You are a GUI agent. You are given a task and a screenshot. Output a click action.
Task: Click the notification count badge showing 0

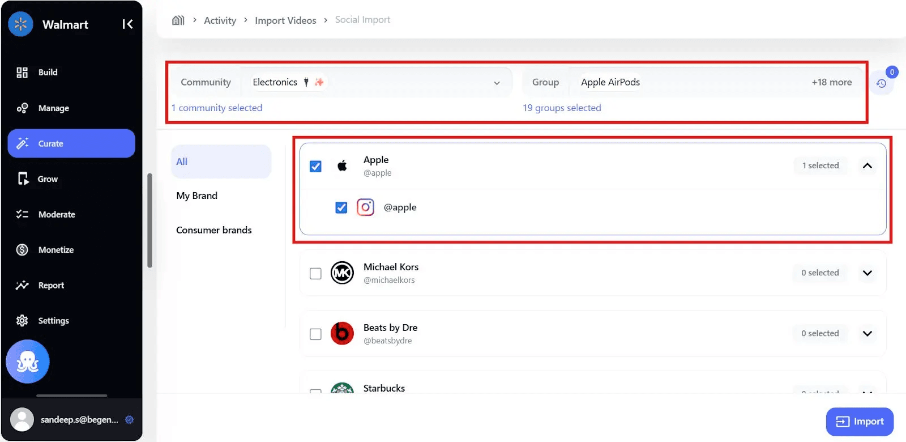[x=892, y=72]
